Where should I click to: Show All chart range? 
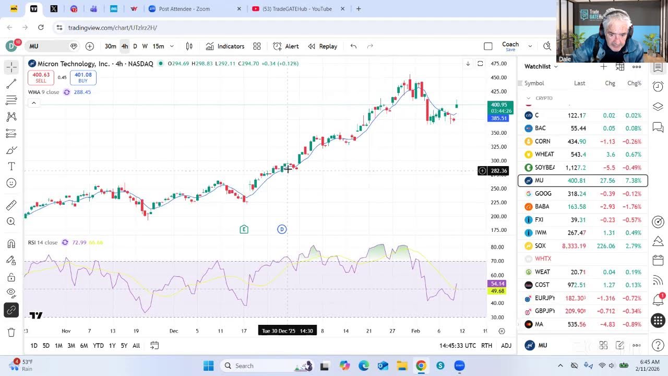click(136, 346)
